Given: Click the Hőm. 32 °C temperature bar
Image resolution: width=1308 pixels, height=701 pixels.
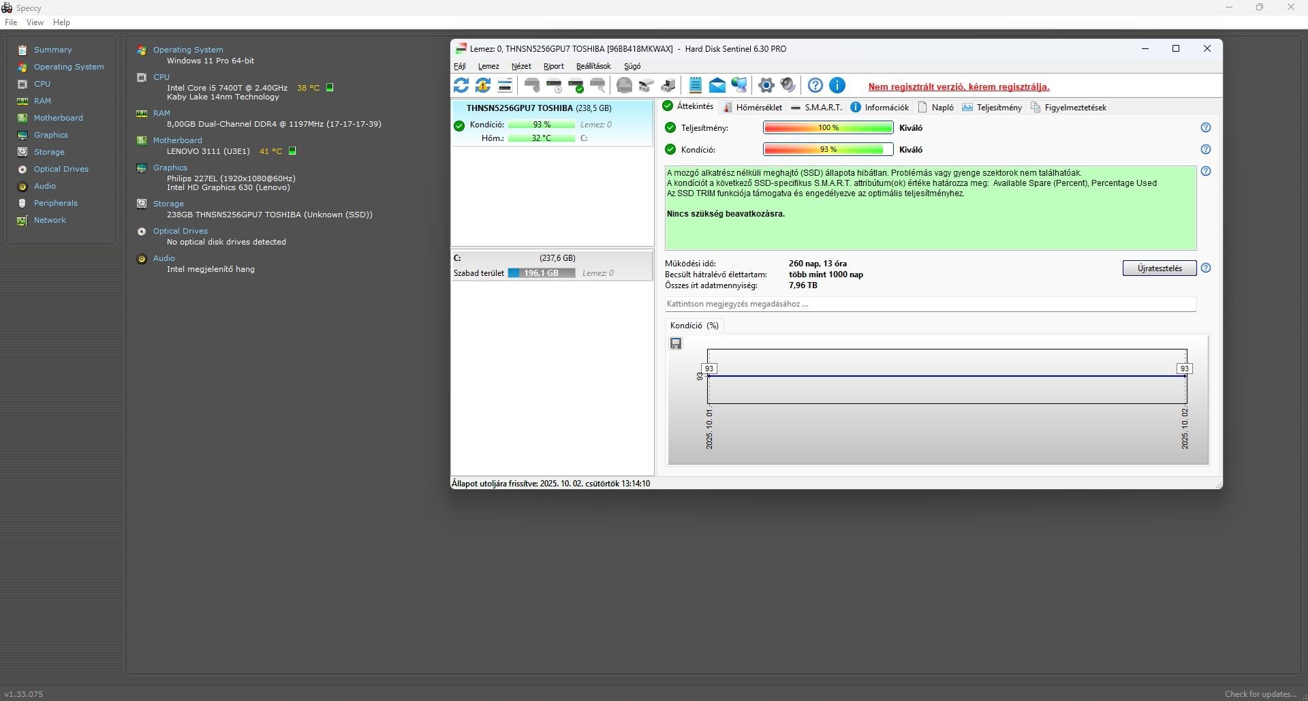Looking at the screenshot, I should tap(542, 138).
